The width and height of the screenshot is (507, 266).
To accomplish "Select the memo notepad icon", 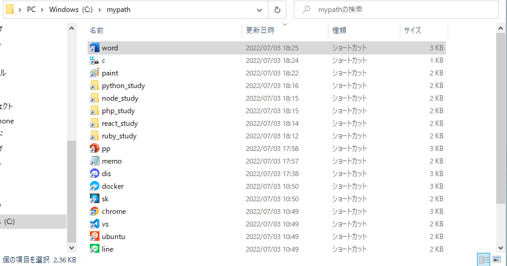I will click(95, 161).
